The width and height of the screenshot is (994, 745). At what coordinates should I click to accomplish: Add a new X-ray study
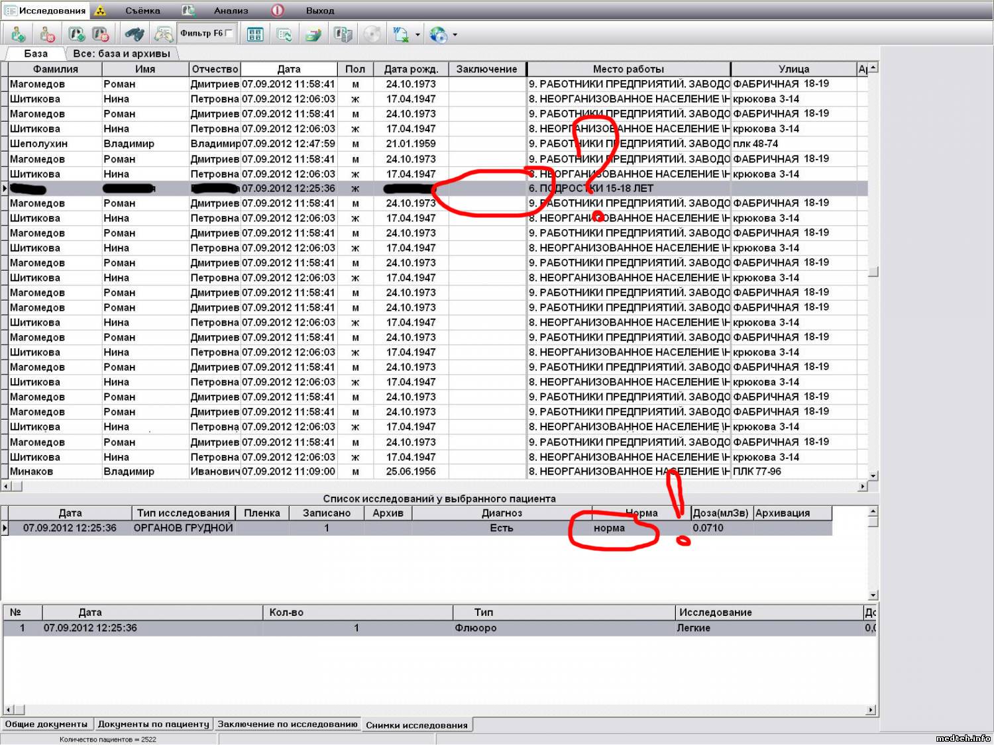click(77, 34)
